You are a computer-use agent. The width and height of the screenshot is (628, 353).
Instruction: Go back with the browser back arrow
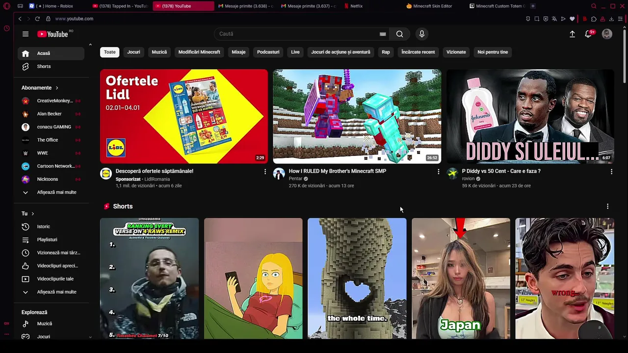[20, 19]
